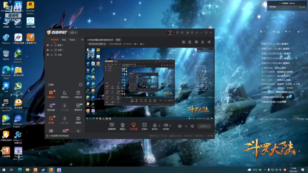
Task: Open the mode pill beside 直播伴侣 logo
Action: [73, 32]
